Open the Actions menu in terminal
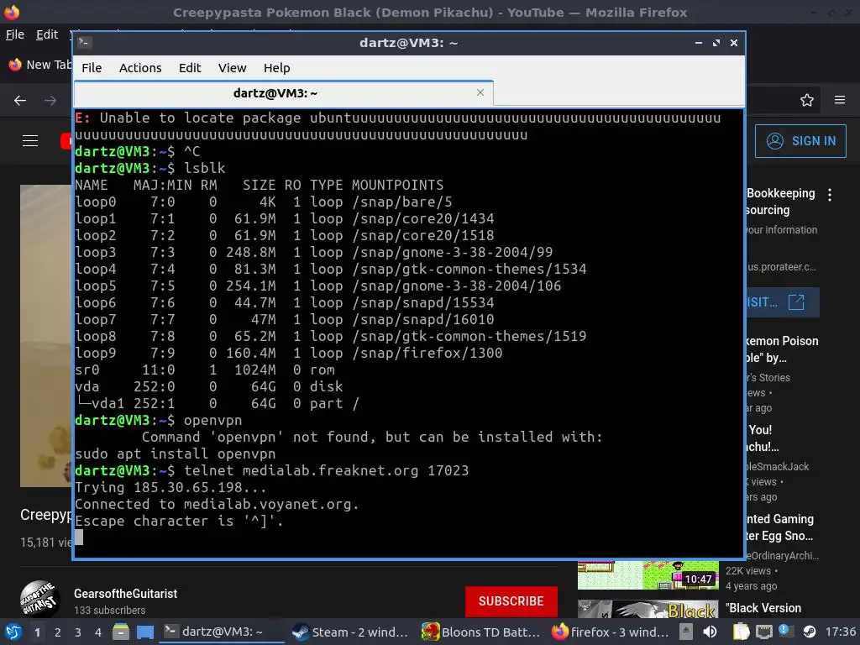This screenshot has height=645, width=860. pos(140,68)
